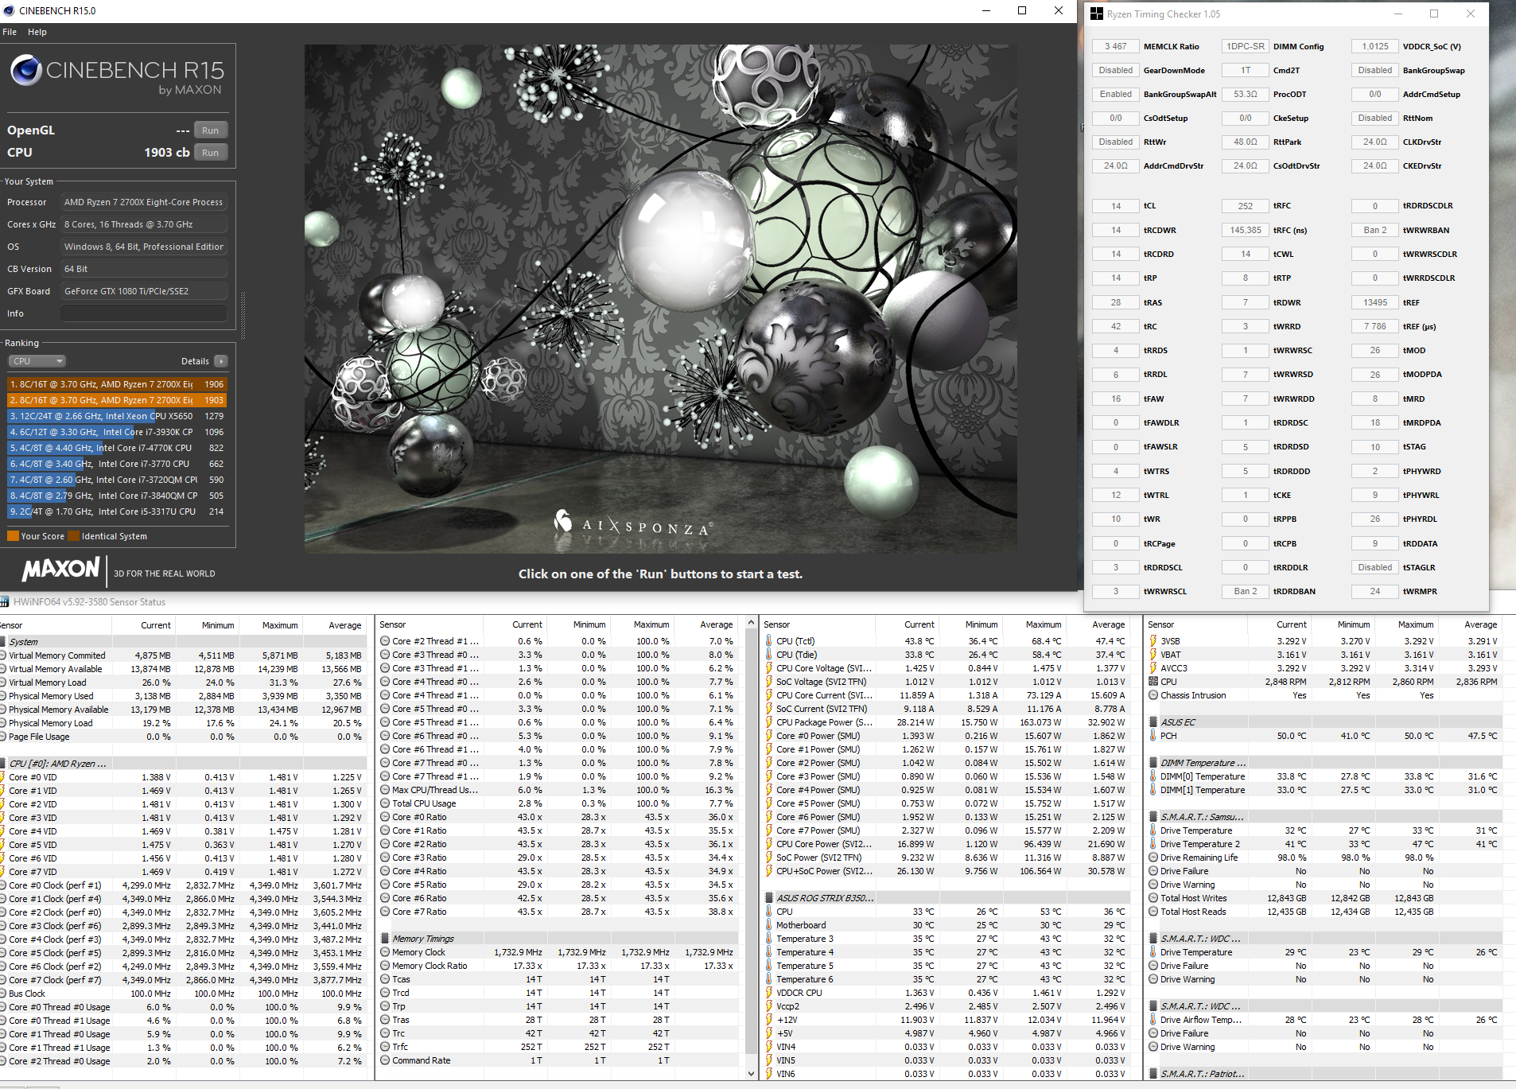Click the Ryzen Timing Checker title icon
Screen dimensions: 1516x1089
pyautogui.click(x=1097, y=14)
